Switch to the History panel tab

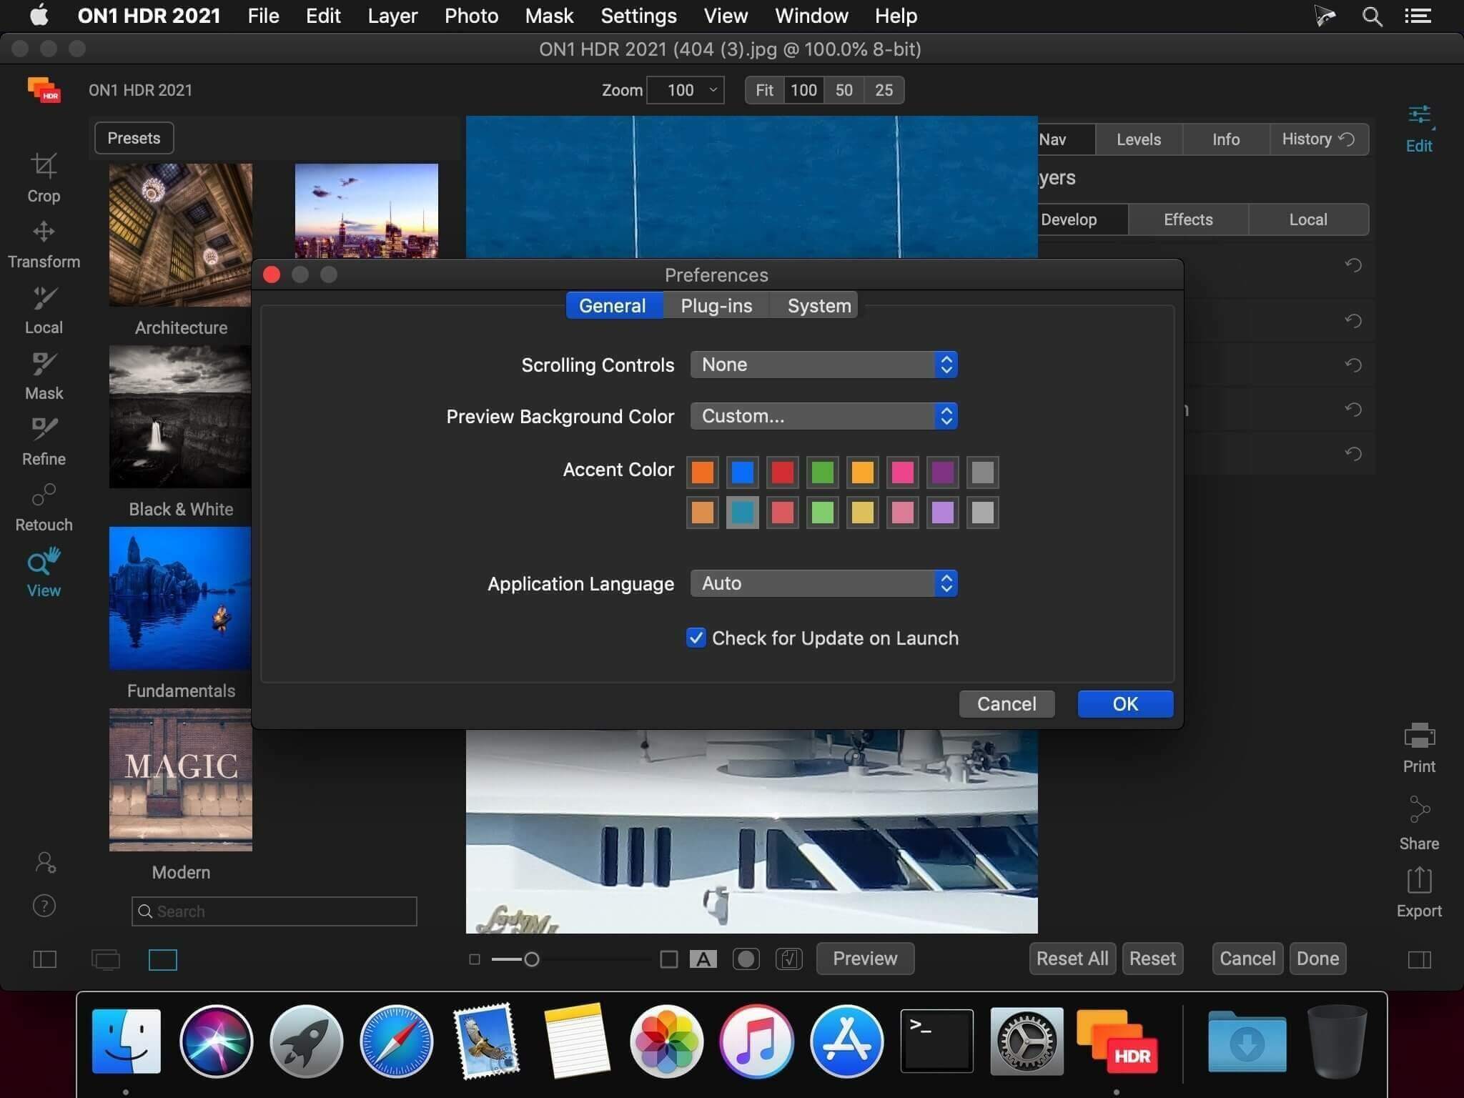coord(1318,139)
